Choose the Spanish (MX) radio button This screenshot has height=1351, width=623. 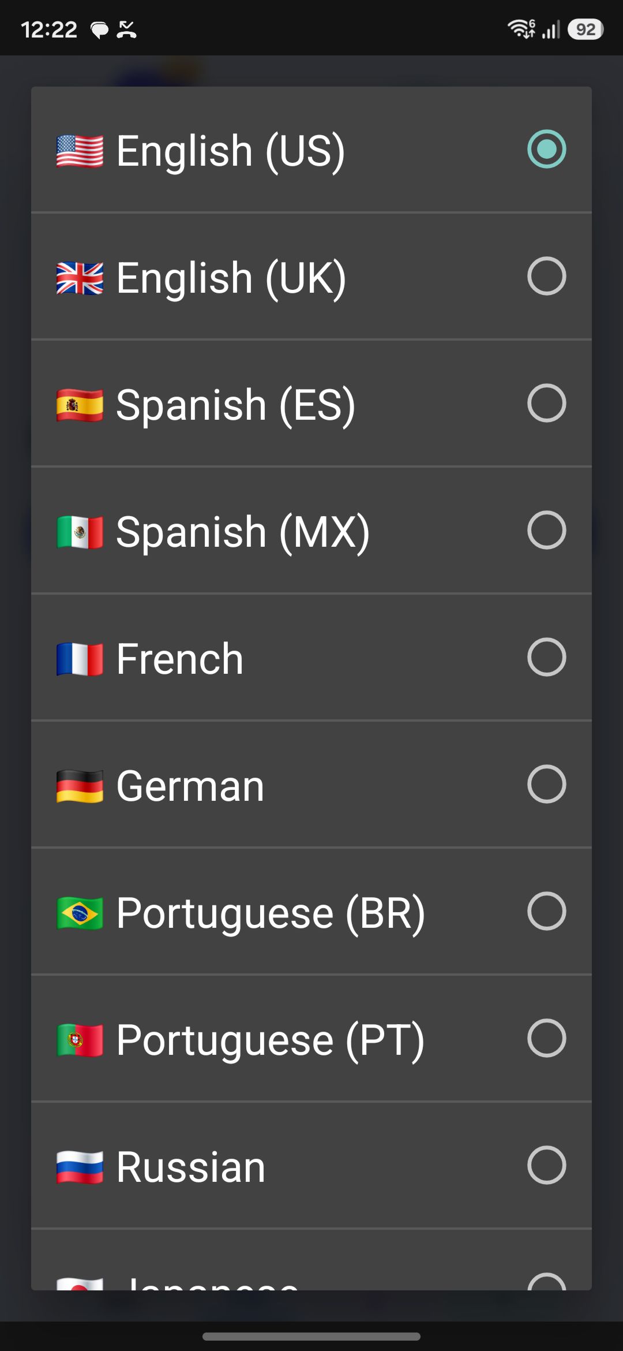(546, 530)
